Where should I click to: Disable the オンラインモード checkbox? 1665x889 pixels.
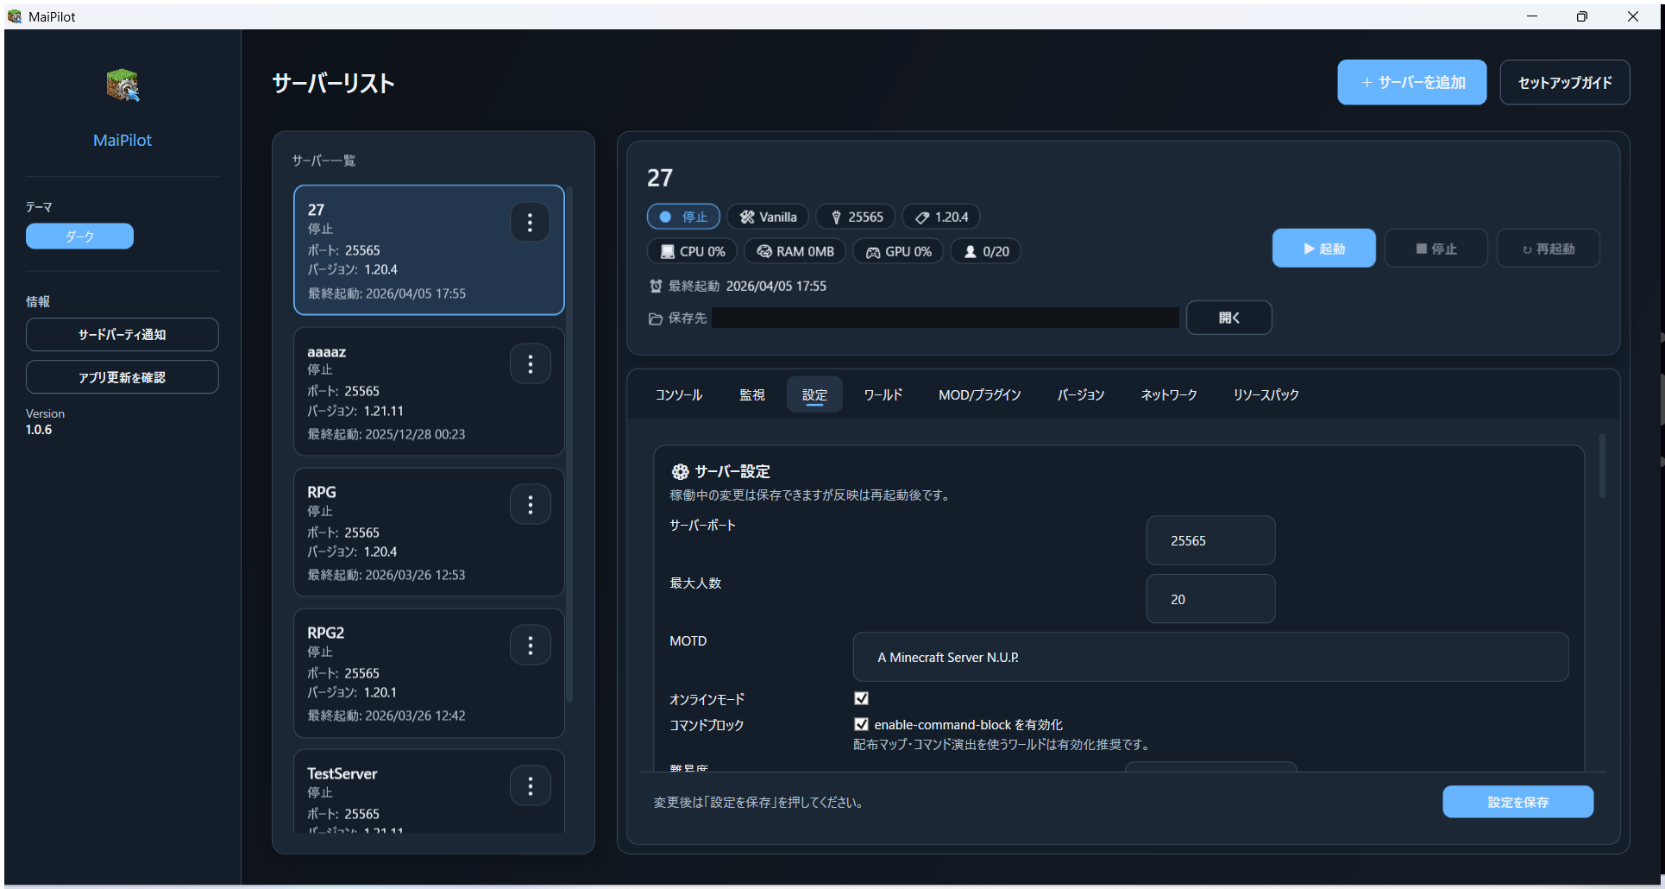point(861,698)
